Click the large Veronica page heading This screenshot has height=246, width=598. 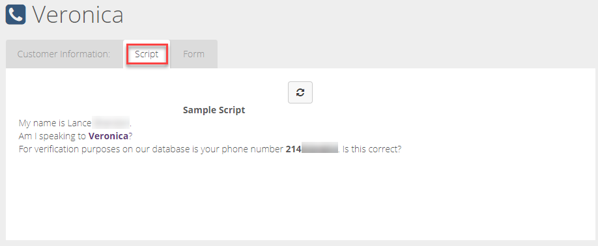coord(78,15)
